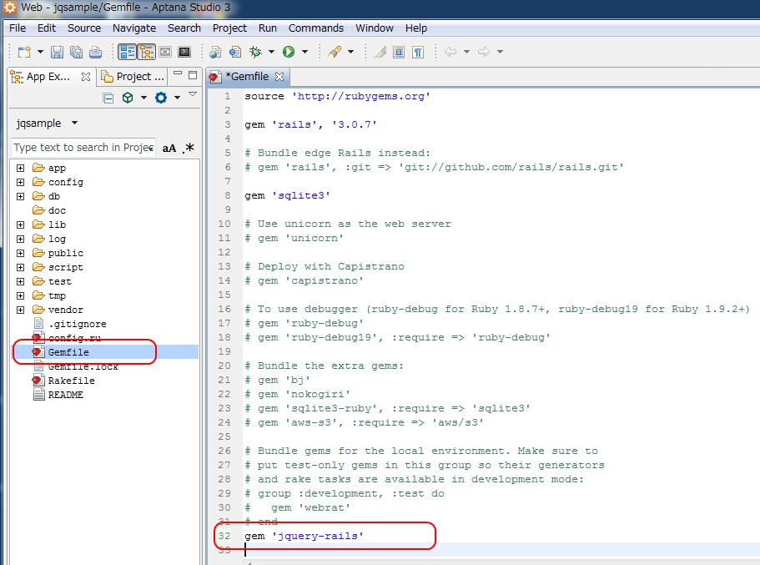Click the flashlight Search toolbar icon
This screenshot has width=760, height=565.
(x=335, y=52)
